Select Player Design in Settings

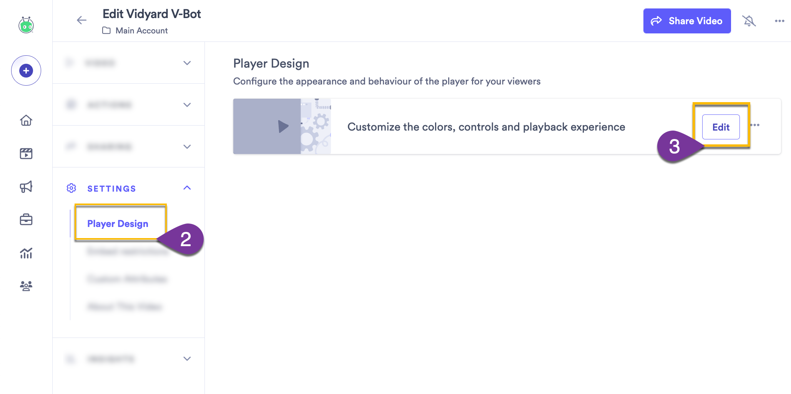118,223
